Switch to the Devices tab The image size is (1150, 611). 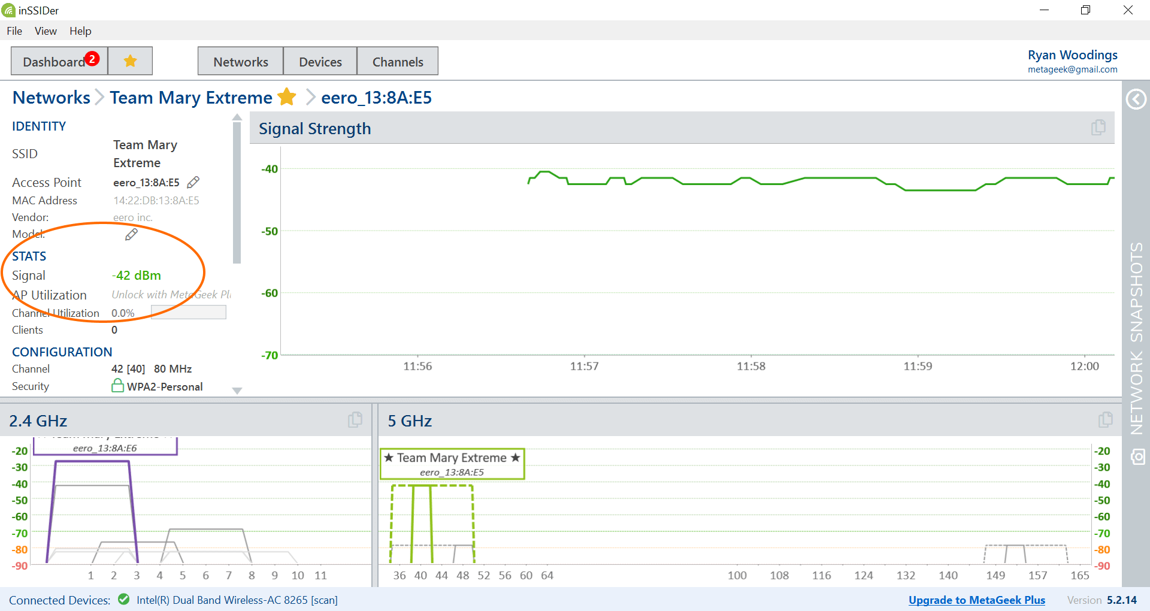coord(320,61)
